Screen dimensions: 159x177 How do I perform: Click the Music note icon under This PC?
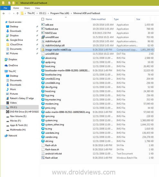pyautogui.click(x=8, y=89)
